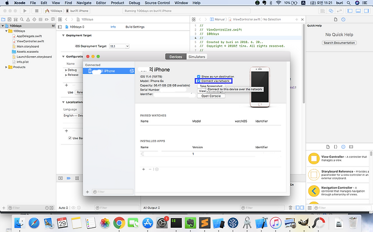The height and width of the screenshot is (232, 373).
Task: Click the trash icon to clear console
Action: coord(291,208)
